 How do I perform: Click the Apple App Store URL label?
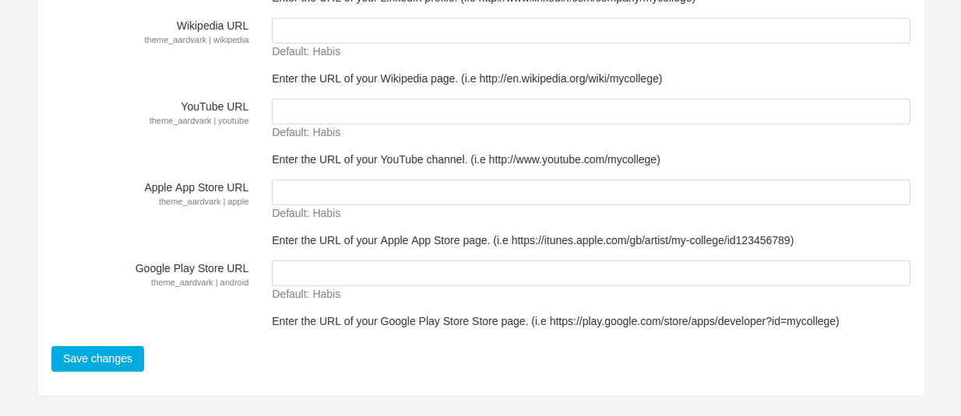coord(196,187)
